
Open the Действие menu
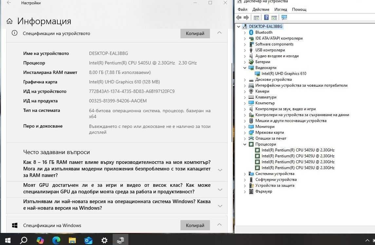point(261,9)
